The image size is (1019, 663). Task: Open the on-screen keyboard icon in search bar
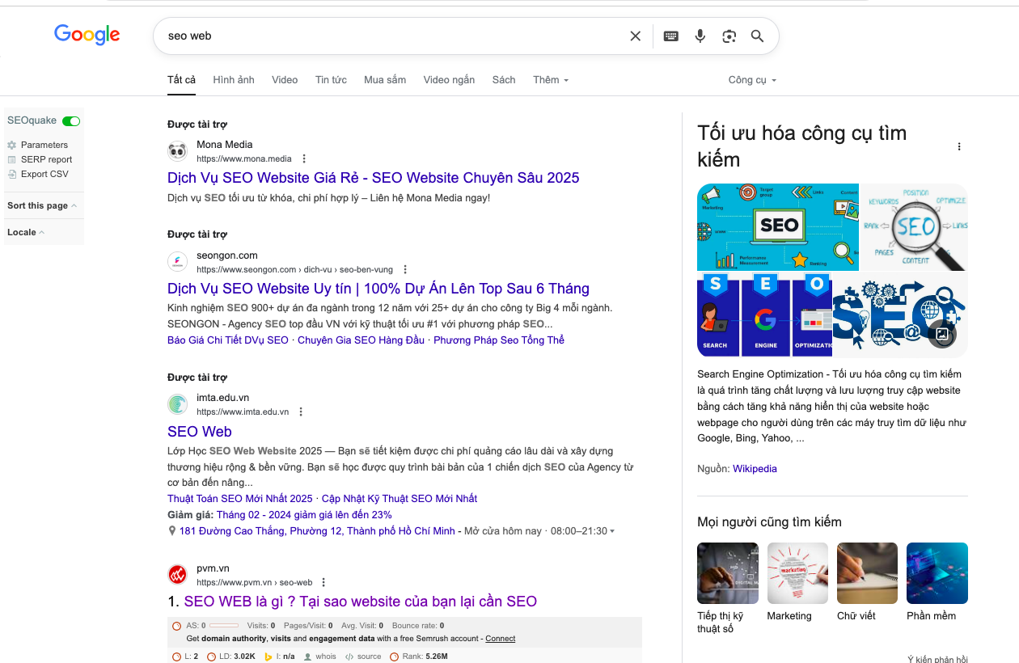[x=670, y=36]
